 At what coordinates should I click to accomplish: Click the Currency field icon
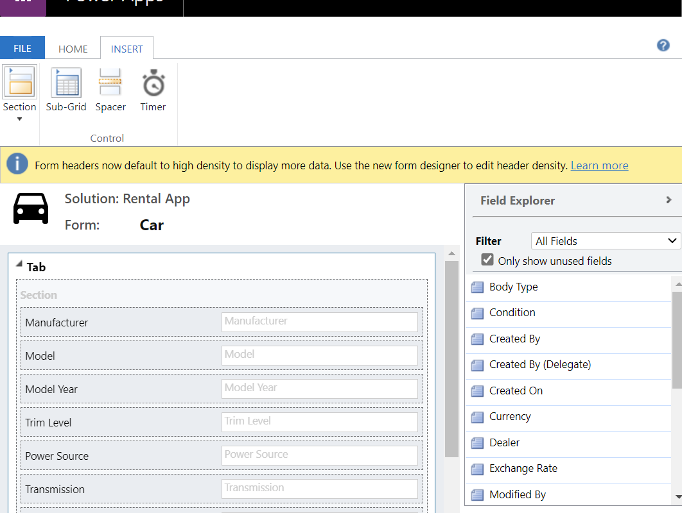(477, 417)
